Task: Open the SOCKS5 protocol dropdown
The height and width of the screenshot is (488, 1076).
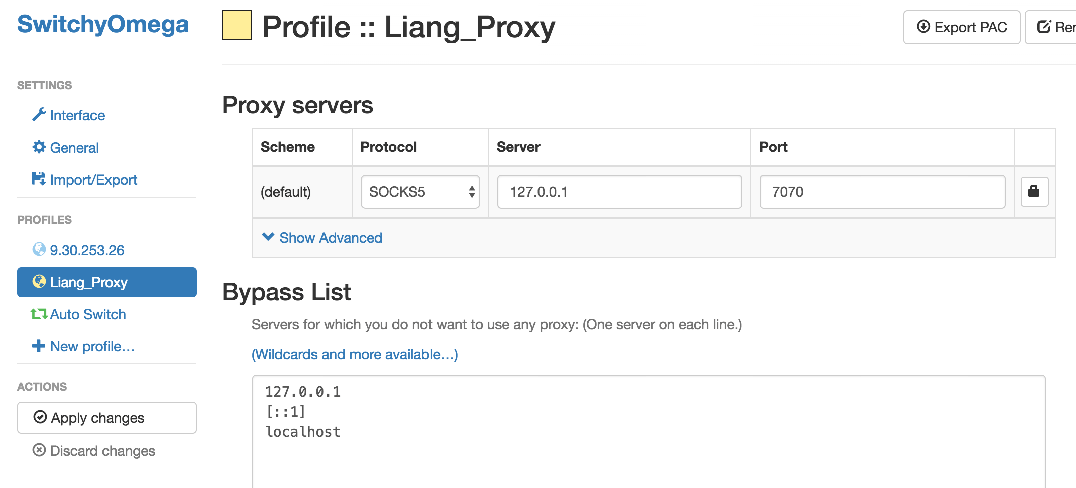Action: point(420,192)
